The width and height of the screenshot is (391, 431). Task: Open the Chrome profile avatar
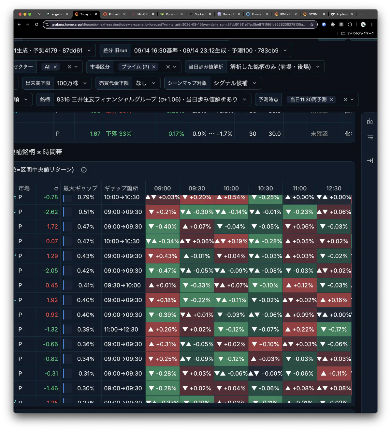(363, 24)
